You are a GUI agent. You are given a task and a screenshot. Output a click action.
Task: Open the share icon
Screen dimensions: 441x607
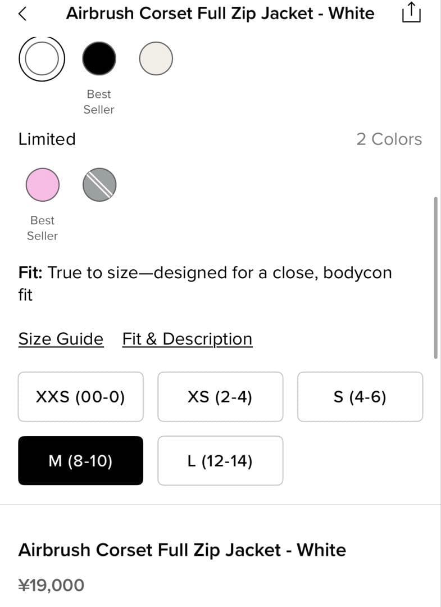point(411,13)
